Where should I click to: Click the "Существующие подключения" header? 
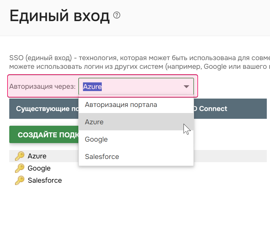(x=46, y=108)
